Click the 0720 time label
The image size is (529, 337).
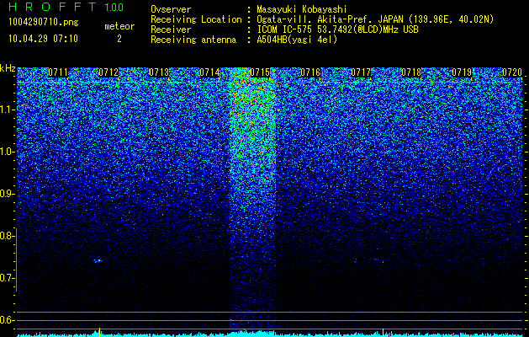click(512, 72)
